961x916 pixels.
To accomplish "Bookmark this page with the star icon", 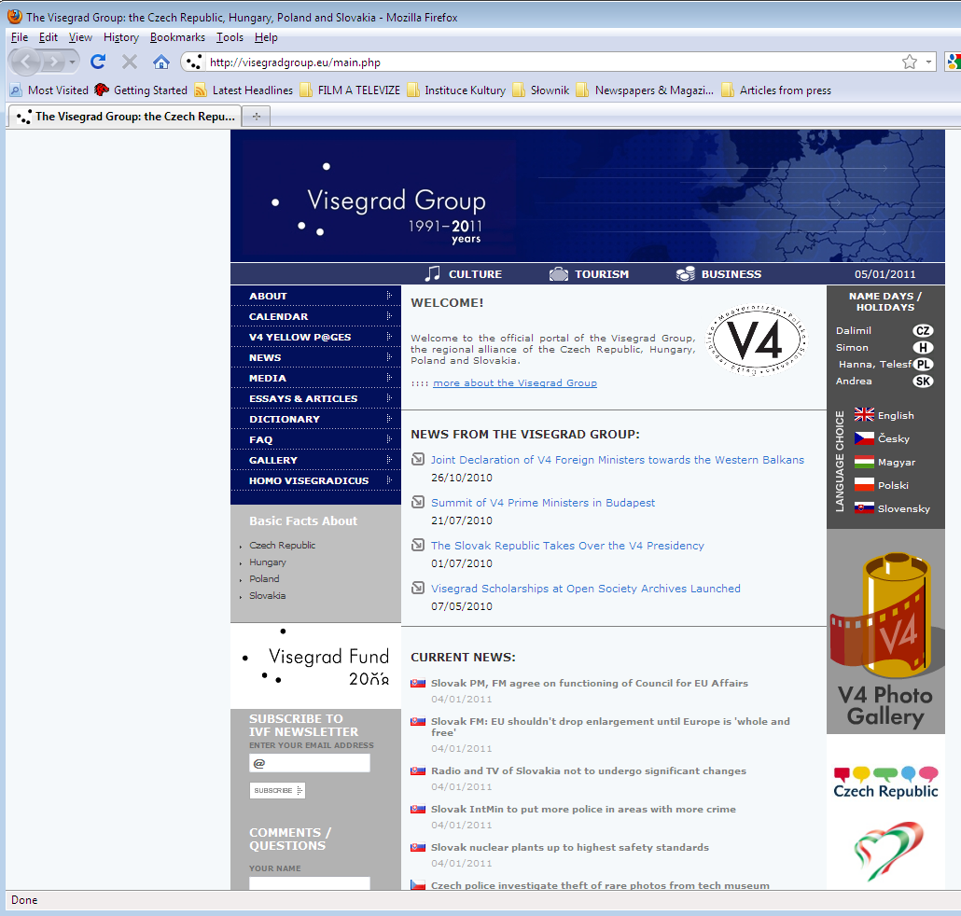I will (x=910, y=62).
